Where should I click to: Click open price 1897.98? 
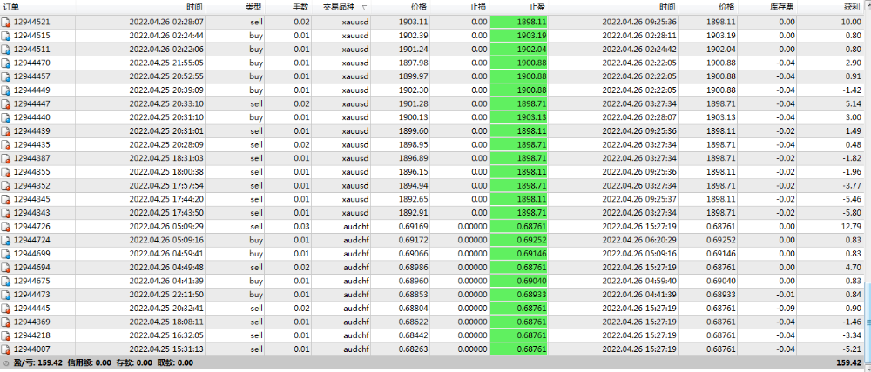pos(414,63)
